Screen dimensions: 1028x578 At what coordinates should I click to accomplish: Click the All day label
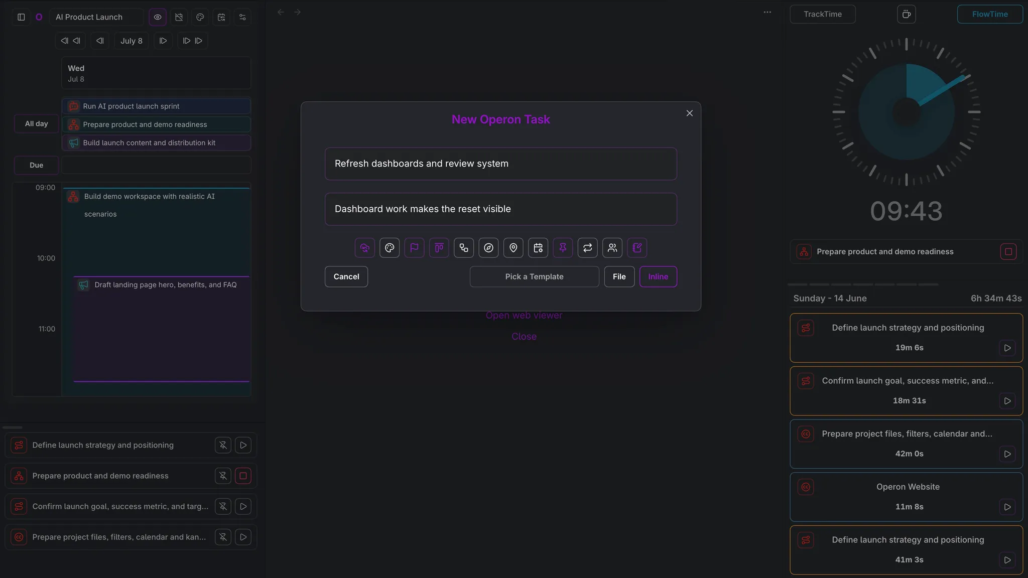coord(37,123)
